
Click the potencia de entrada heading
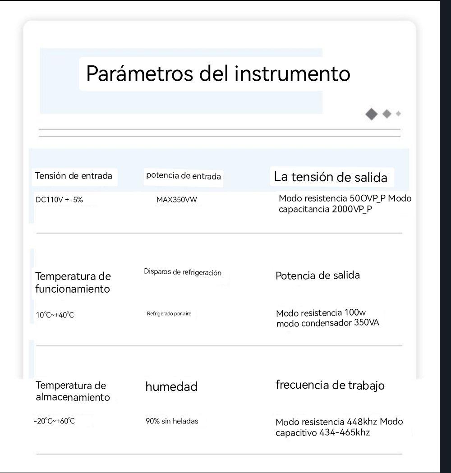(x=183, y=176)
